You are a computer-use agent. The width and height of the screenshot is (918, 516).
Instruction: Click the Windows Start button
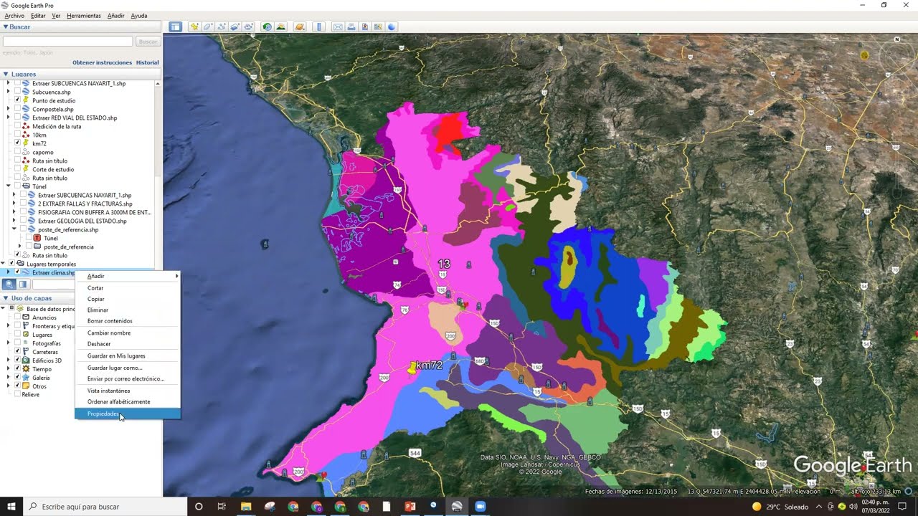point(11,507)
